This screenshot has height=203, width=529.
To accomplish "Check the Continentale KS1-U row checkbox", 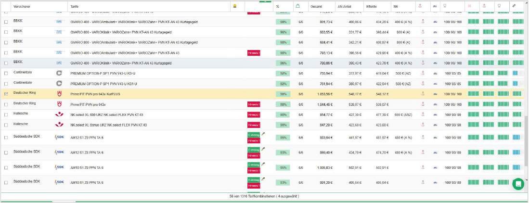I will coord(6,84).
